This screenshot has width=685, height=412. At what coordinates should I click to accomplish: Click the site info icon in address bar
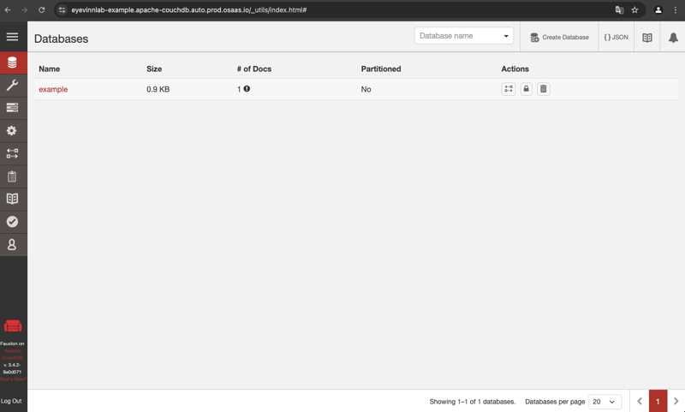pyautogui.click(x=62, y=9)
